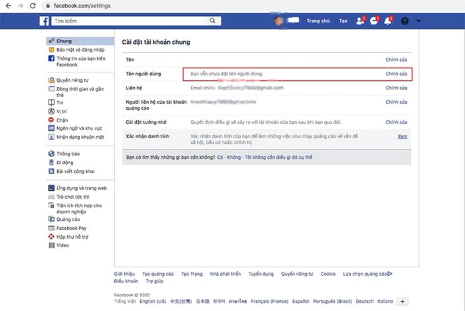Select English (US) language link

pos(153,301)
